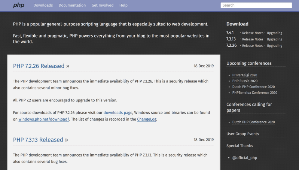Open Upgrading guide for 7.4.1
This screenshot has height=170, width=299.
point(274,33)
